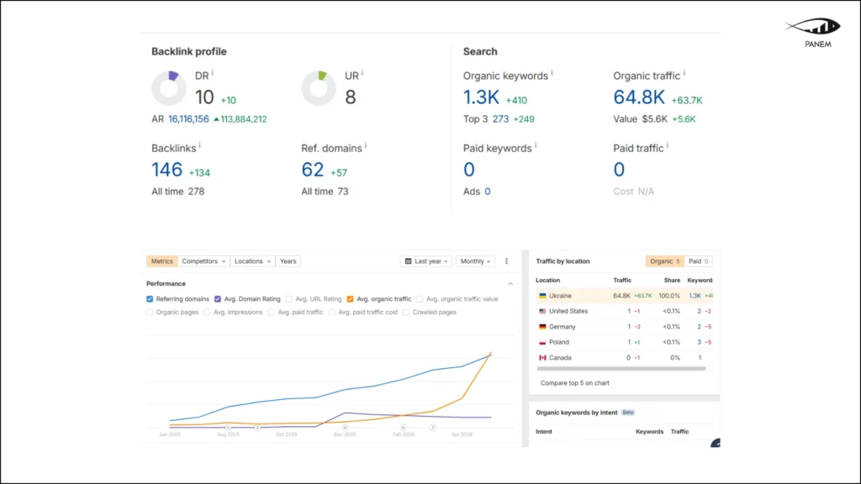Enable the Organic pages checkbox
Viewport: 861px width, 484px height.
pyautogui.click(x=150, y=313)
